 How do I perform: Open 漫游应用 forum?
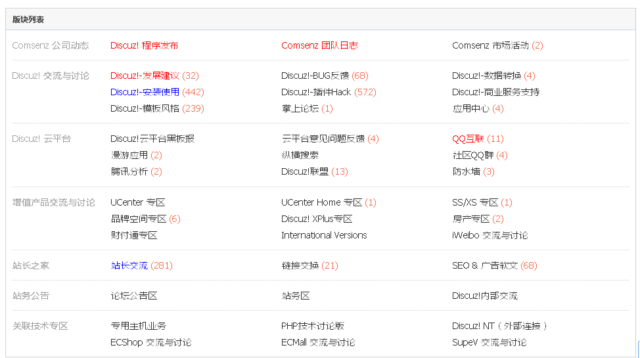click(x=129, y=155)
